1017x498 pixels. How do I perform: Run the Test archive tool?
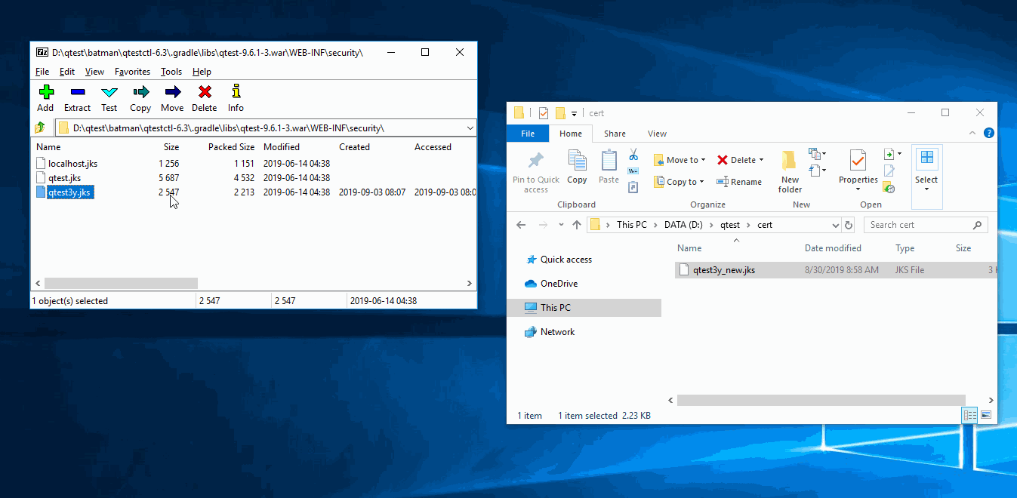pos(109,98)
